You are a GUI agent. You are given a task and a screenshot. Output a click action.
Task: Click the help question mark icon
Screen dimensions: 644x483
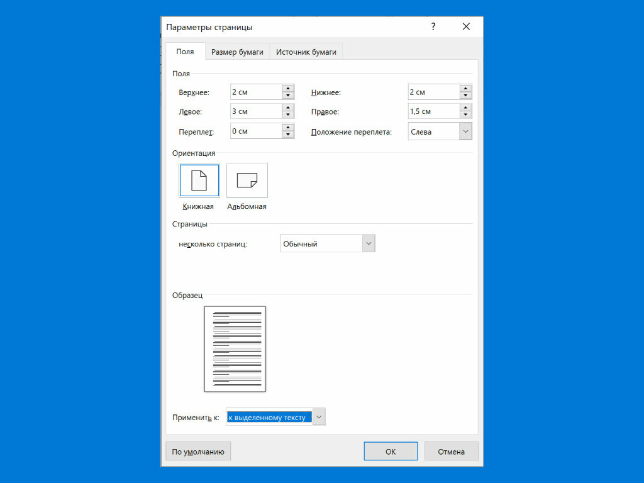pyautogui.click(x=433, y=27)
